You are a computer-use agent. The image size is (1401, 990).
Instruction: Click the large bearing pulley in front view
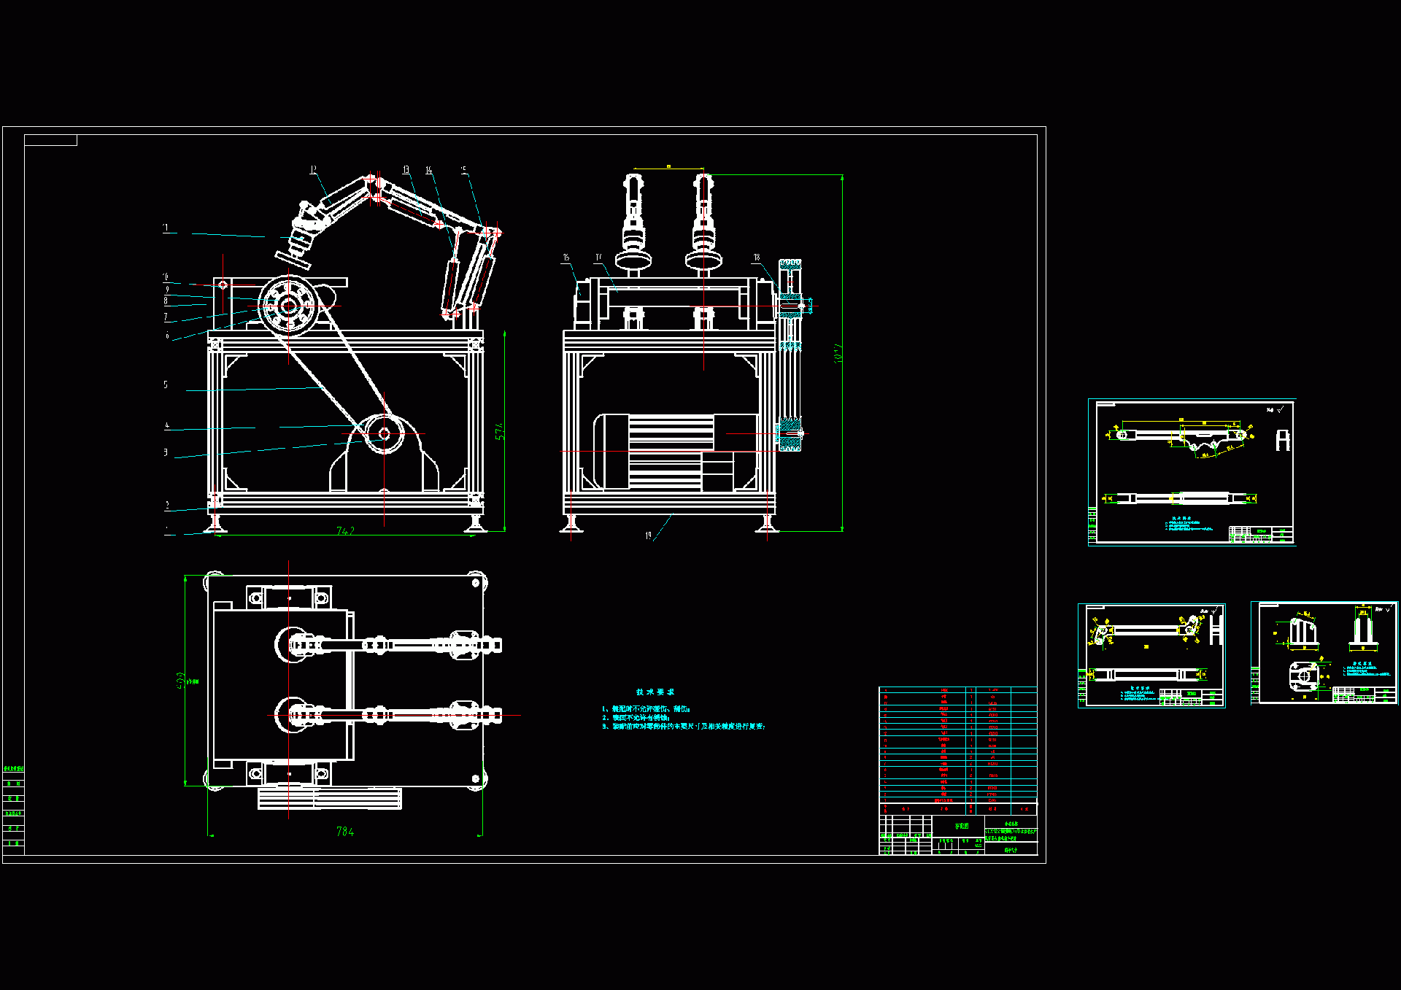289,306
